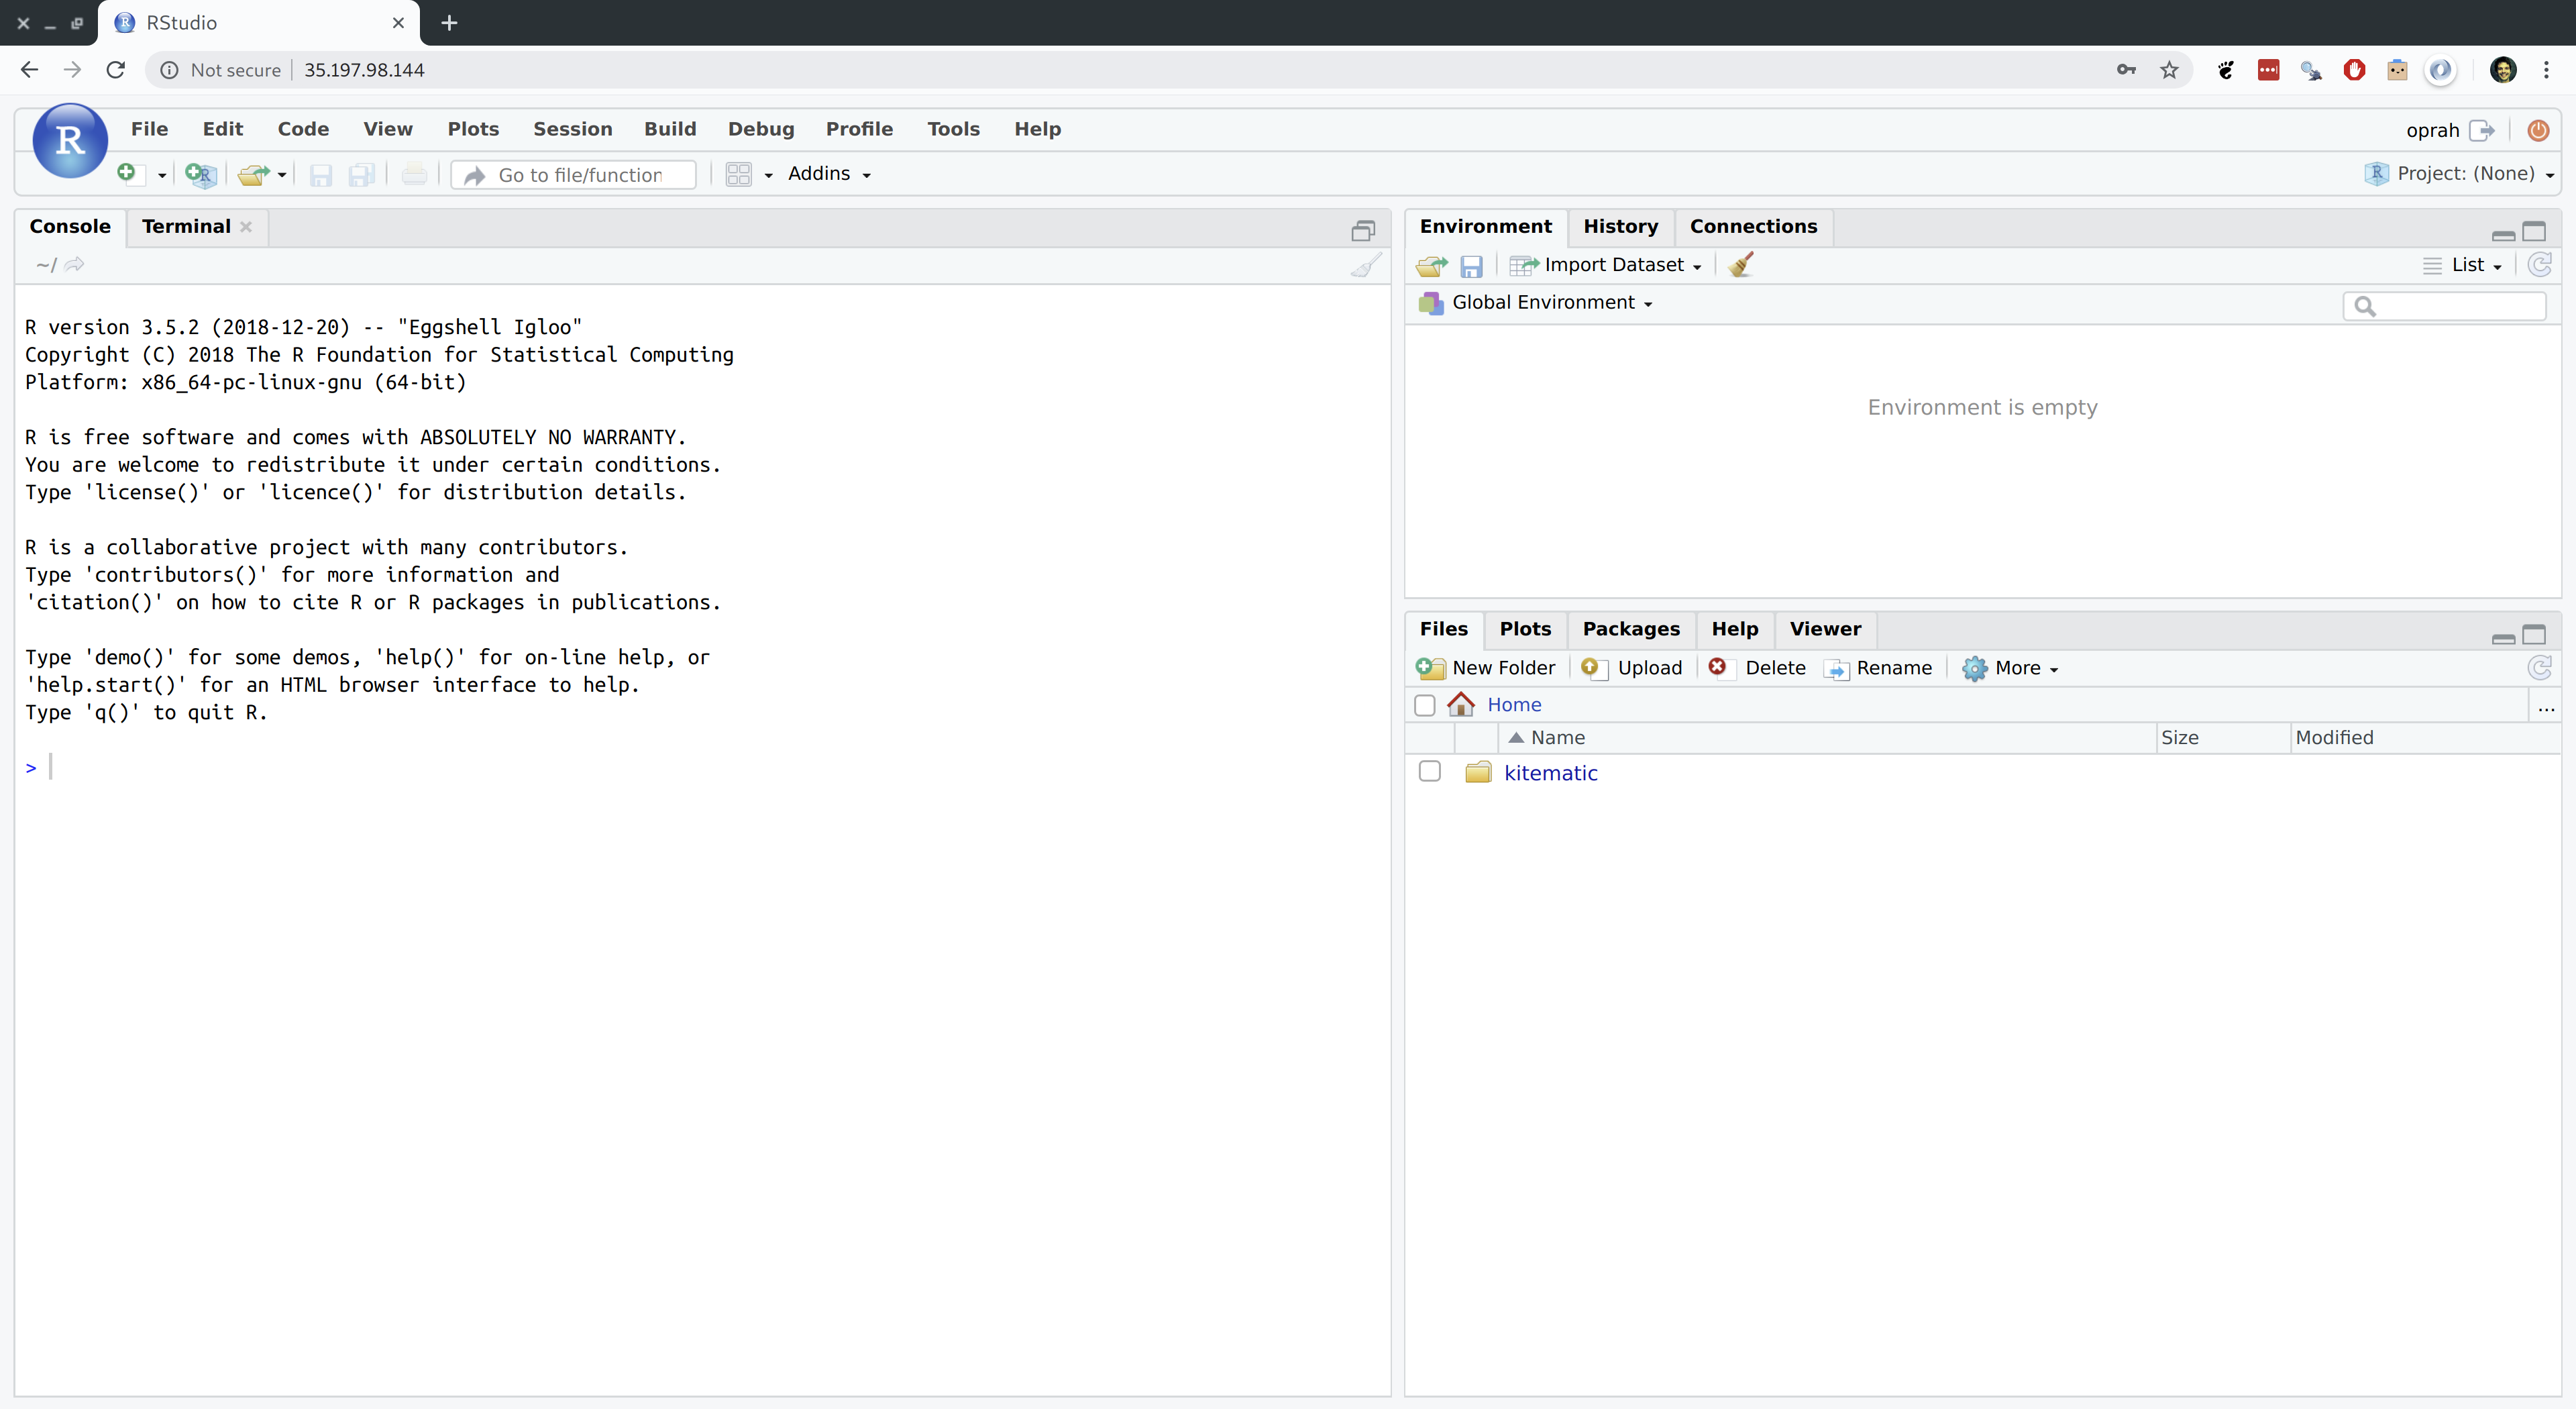
Task: Open the recent files dropdown arrow
Action: tap(282, 175)
